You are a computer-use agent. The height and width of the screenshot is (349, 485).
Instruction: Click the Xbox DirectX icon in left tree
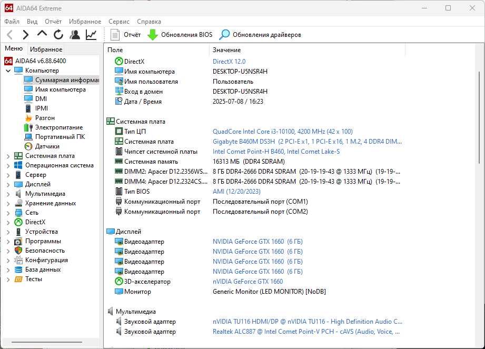click(x=18, y=222)
